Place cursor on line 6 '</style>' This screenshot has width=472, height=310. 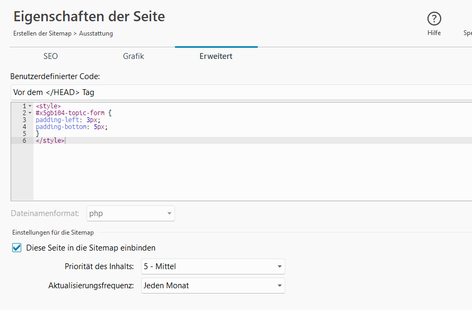[x=50, y=140]
